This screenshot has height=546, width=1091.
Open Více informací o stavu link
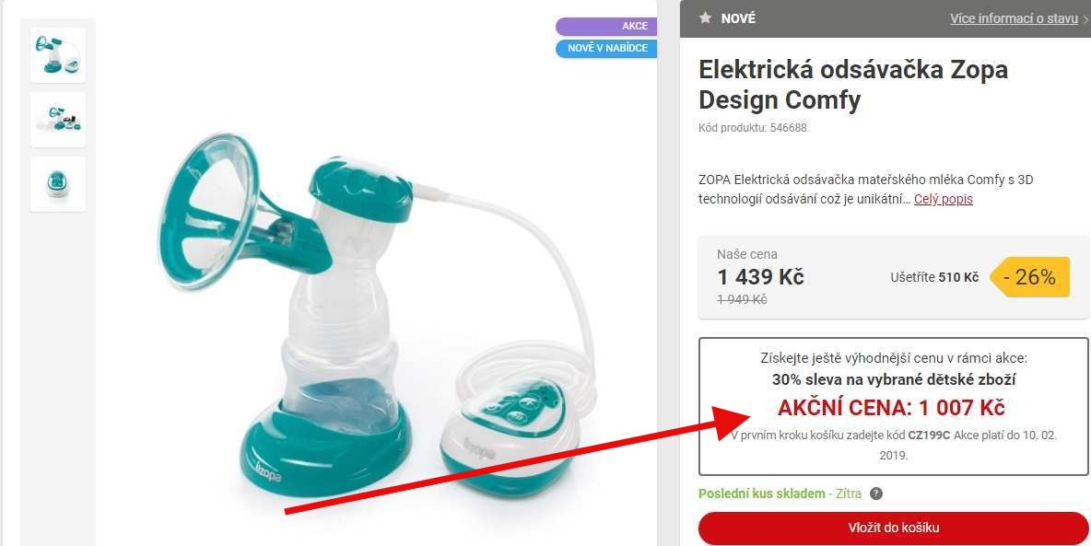click(1014, 18)
